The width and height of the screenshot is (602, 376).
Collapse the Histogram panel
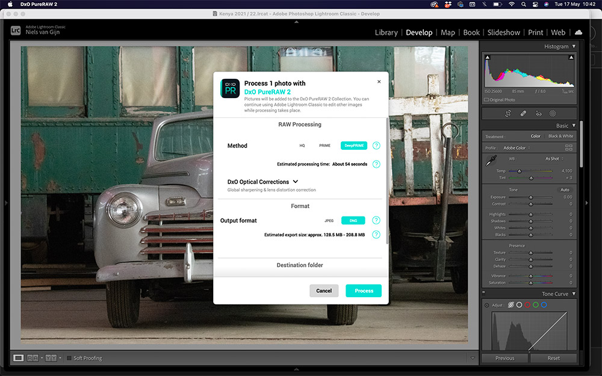pos(574,46)
